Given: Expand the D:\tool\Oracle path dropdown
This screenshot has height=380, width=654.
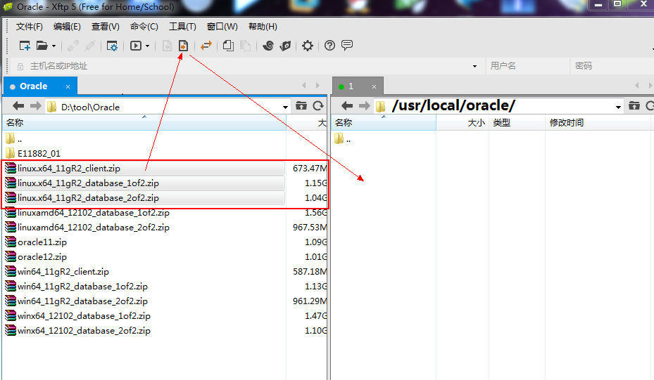Looking at the screenshot, I should point(285,107).
